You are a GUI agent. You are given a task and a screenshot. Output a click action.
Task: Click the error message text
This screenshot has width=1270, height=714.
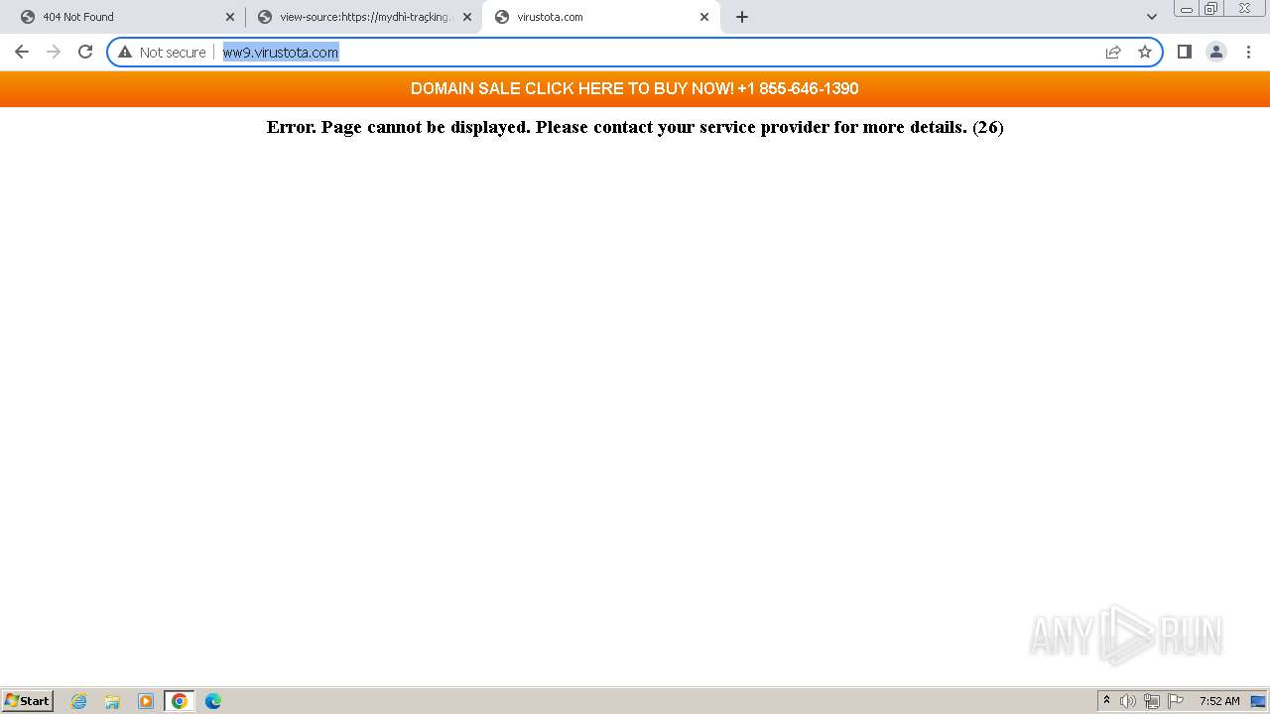click(x=635, y=127)
